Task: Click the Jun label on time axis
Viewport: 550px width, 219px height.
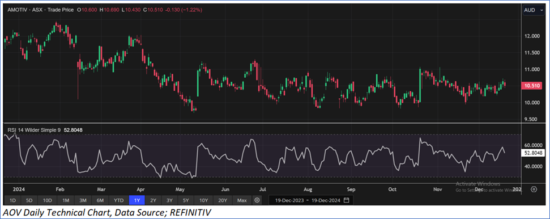Action: pyautogui.click(x=225, y=189)
